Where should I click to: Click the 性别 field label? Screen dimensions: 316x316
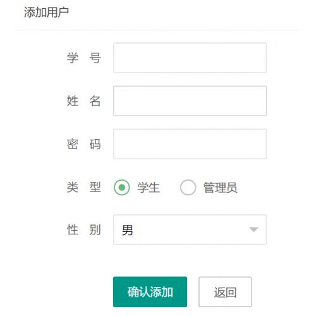[84, 229]
